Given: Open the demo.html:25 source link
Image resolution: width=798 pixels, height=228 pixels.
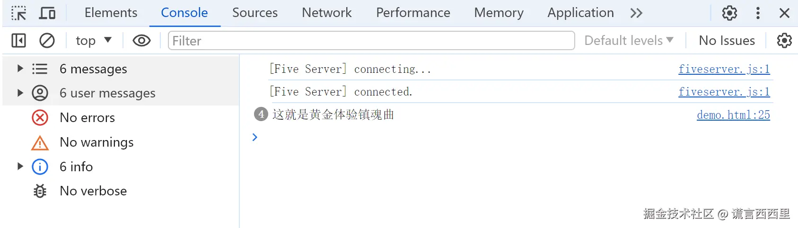Looking at the screenshot, I should click(x=733, y=115).
